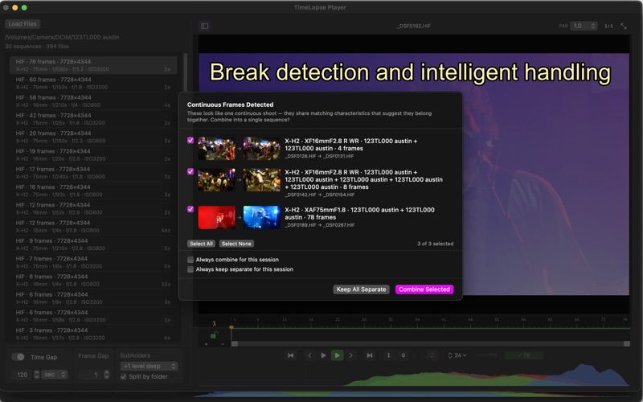Uncheck the 8 frames sequence checkbox
The width and height of the screenshot is (643, 402).
click(x=190, y=171)
